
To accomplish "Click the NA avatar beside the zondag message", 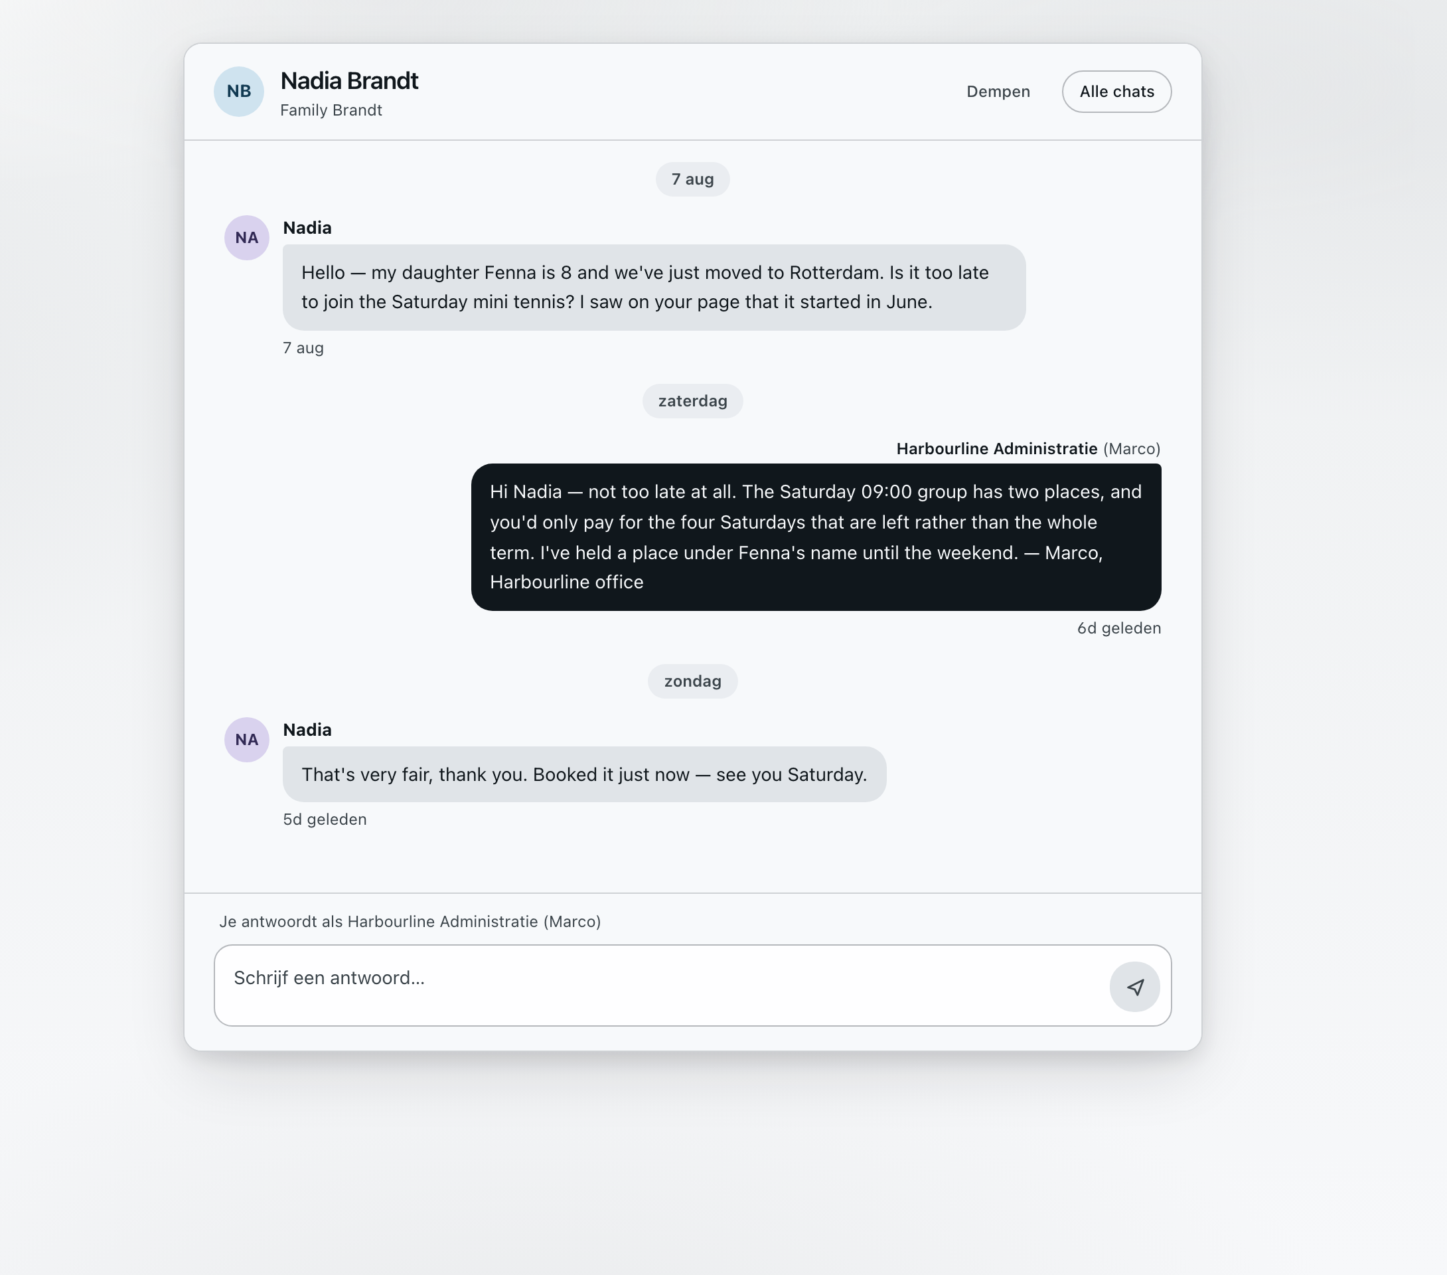I will 246,740.
